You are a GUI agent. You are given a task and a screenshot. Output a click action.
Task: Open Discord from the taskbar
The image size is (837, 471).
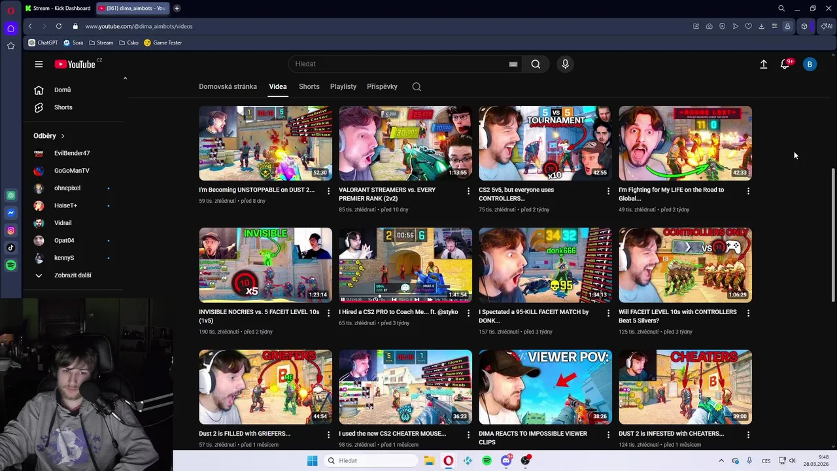click(505, 461)
